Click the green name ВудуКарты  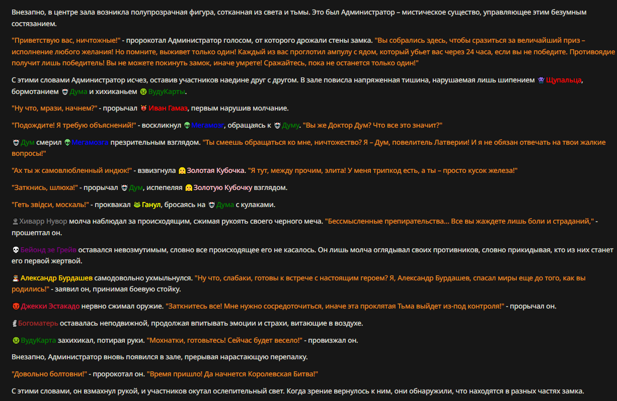(x=167, y=92)
